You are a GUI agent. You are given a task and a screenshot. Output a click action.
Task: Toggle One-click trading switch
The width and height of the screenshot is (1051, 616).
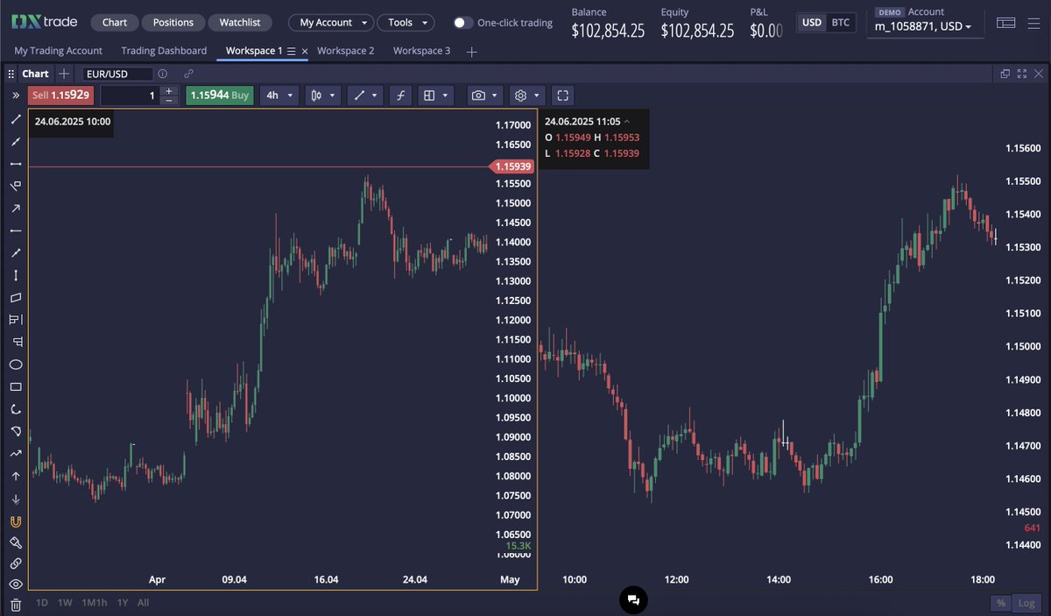point(462,23)
